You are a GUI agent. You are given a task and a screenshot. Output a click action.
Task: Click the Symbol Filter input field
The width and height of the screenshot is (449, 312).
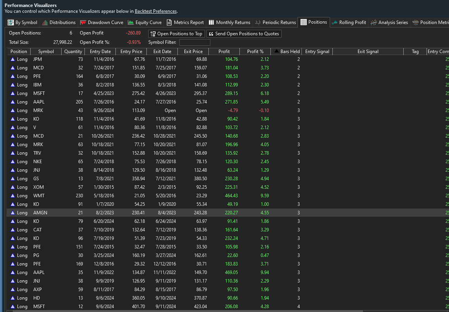click(195, 42)
